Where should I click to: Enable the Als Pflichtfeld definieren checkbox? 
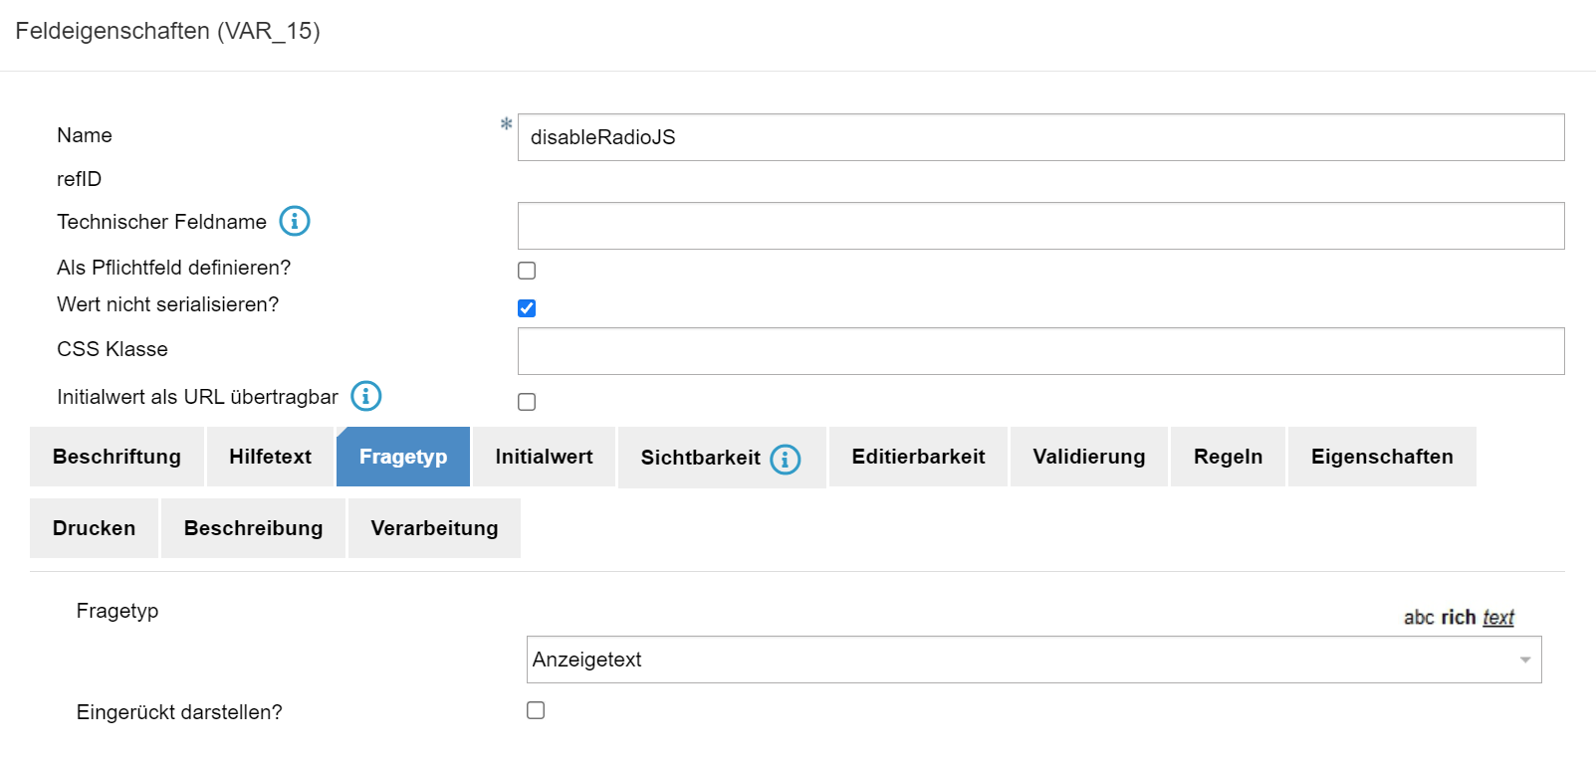[x=527, y=271]
